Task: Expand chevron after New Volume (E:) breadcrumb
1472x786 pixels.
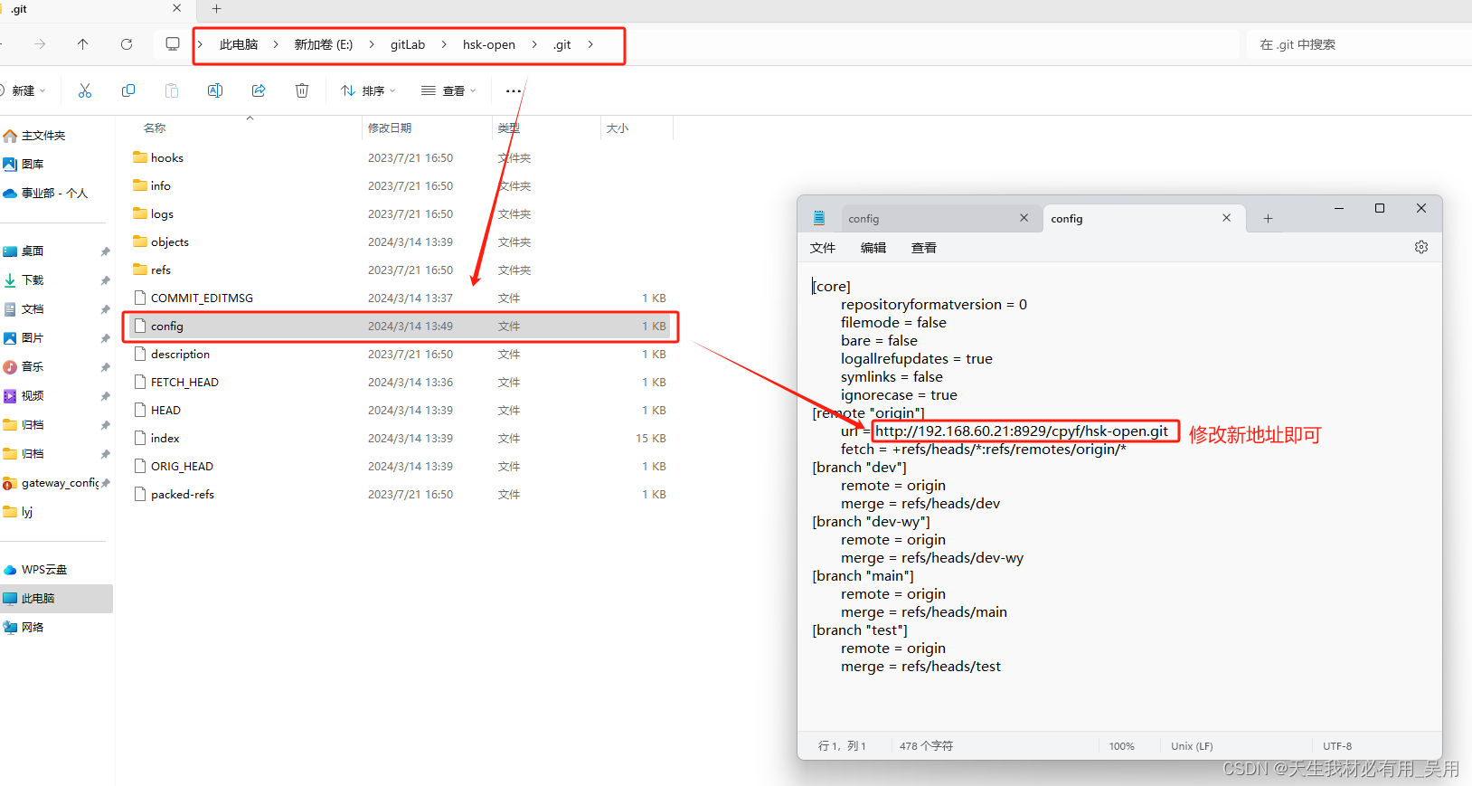Action: coord(372,44)
